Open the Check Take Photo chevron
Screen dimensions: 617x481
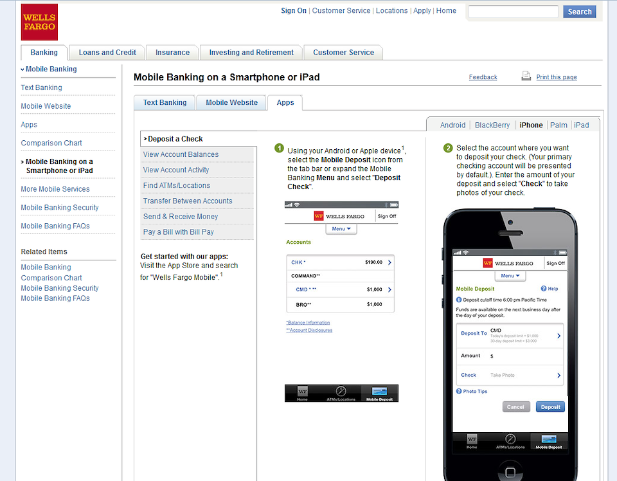point(559,376)
